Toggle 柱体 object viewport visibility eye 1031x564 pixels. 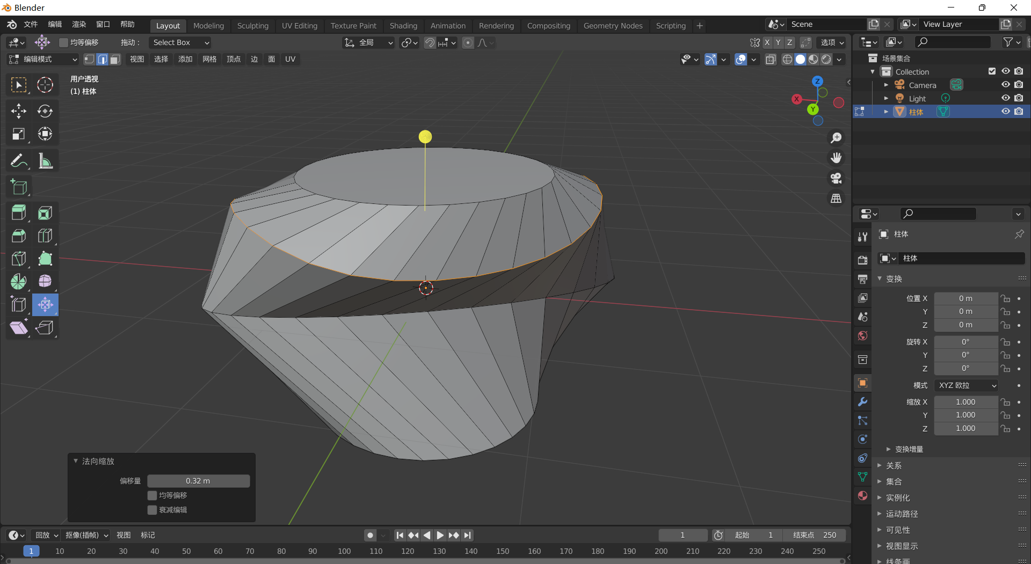1005,112
